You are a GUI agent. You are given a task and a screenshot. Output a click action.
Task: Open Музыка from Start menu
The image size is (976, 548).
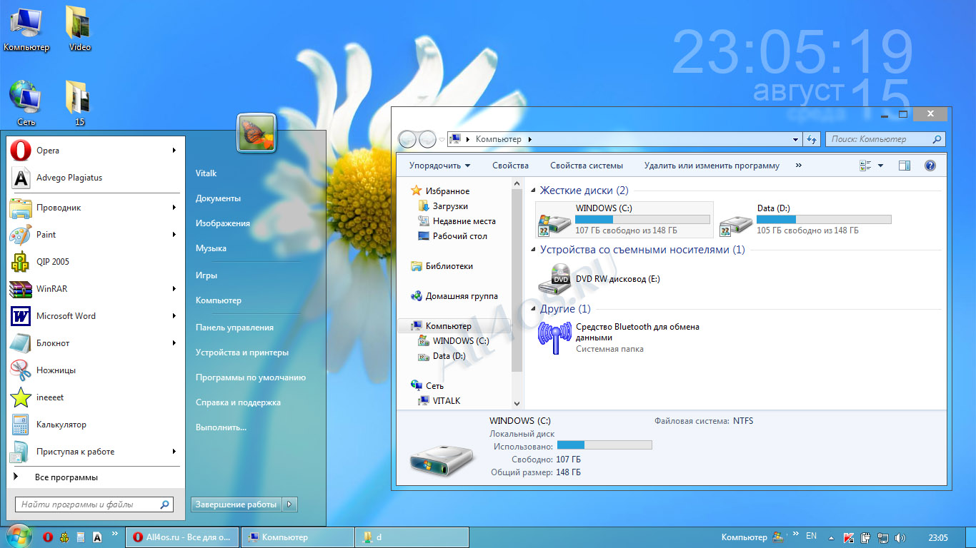[x=211, y=248]
